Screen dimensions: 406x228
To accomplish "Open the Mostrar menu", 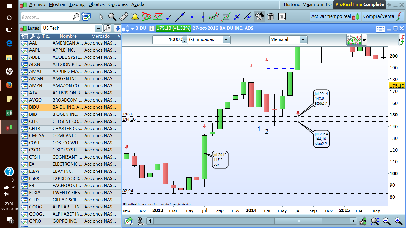I will pos(57,4).
